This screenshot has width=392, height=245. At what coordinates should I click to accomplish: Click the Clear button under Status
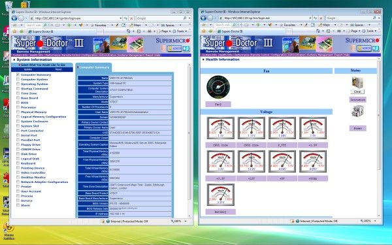pos(357,91)
